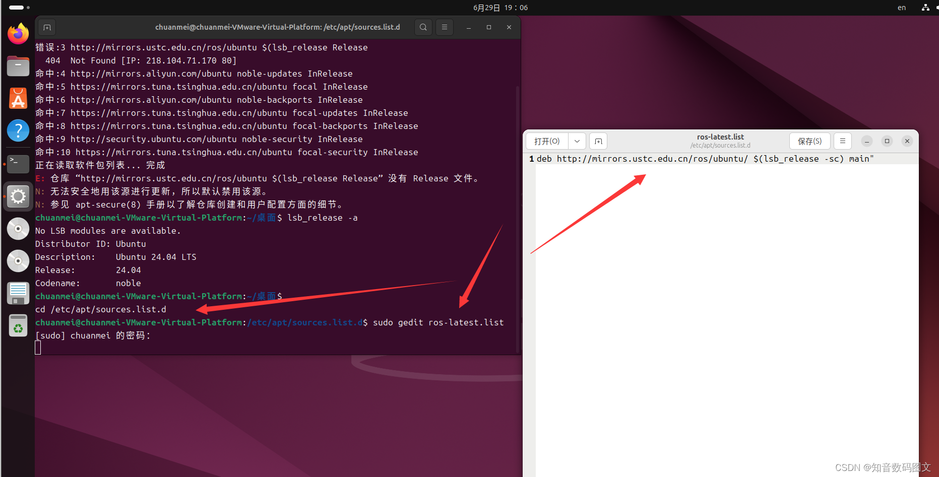The width and height of the screenshot is (939, 477).
Task: Save ros-latest.list with the 保存(S) button
Action: (x=809, y=141)
